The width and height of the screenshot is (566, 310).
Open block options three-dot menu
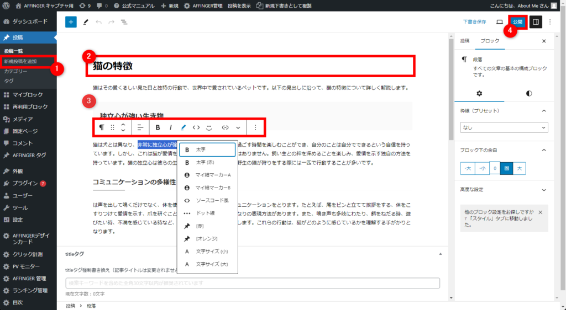point(255,127)
